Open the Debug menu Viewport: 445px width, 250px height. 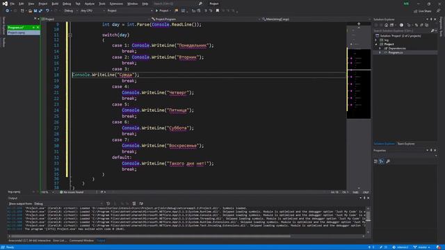point(67,3)
